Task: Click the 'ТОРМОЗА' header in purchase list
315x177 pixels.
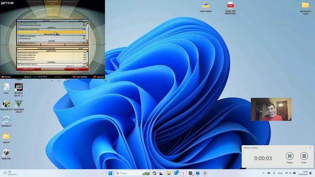Action: [51, 62]
